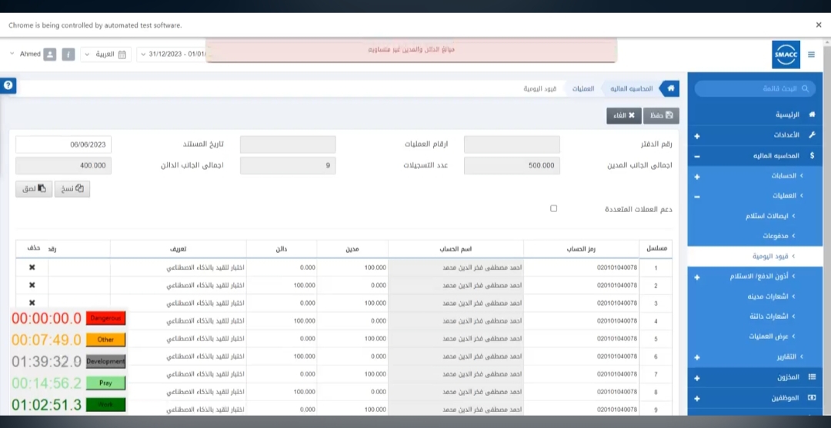Enable multi-currency support checkbox (دعم العملات المتعددة)
The image size is (831, 428).
click(x=553, y=208)
